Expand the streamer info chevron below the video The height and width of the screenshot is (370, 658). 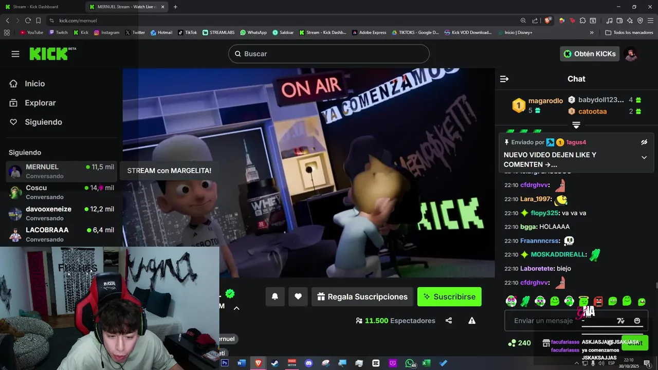tap(236, 308)
